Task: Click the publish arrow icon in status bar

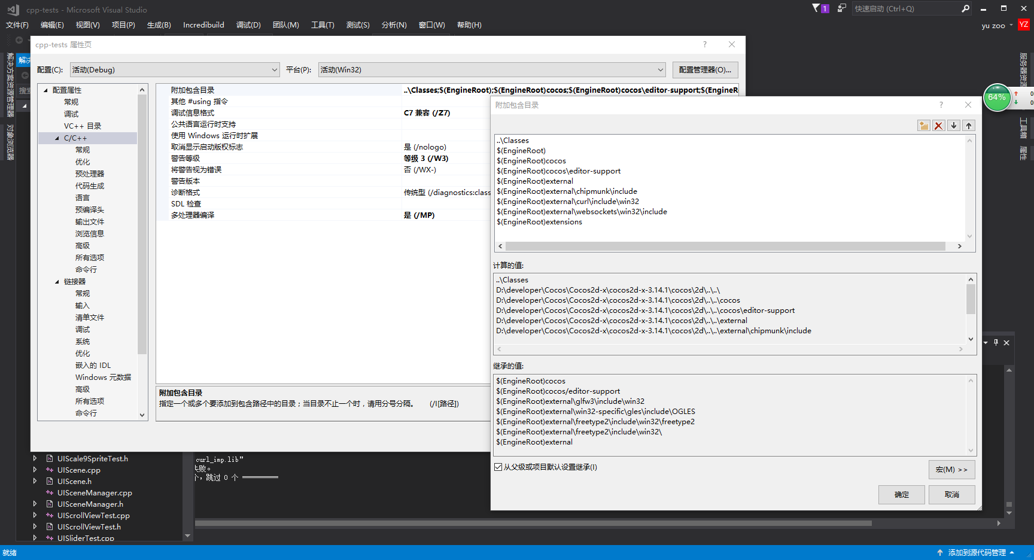Action: coord(940,553)
